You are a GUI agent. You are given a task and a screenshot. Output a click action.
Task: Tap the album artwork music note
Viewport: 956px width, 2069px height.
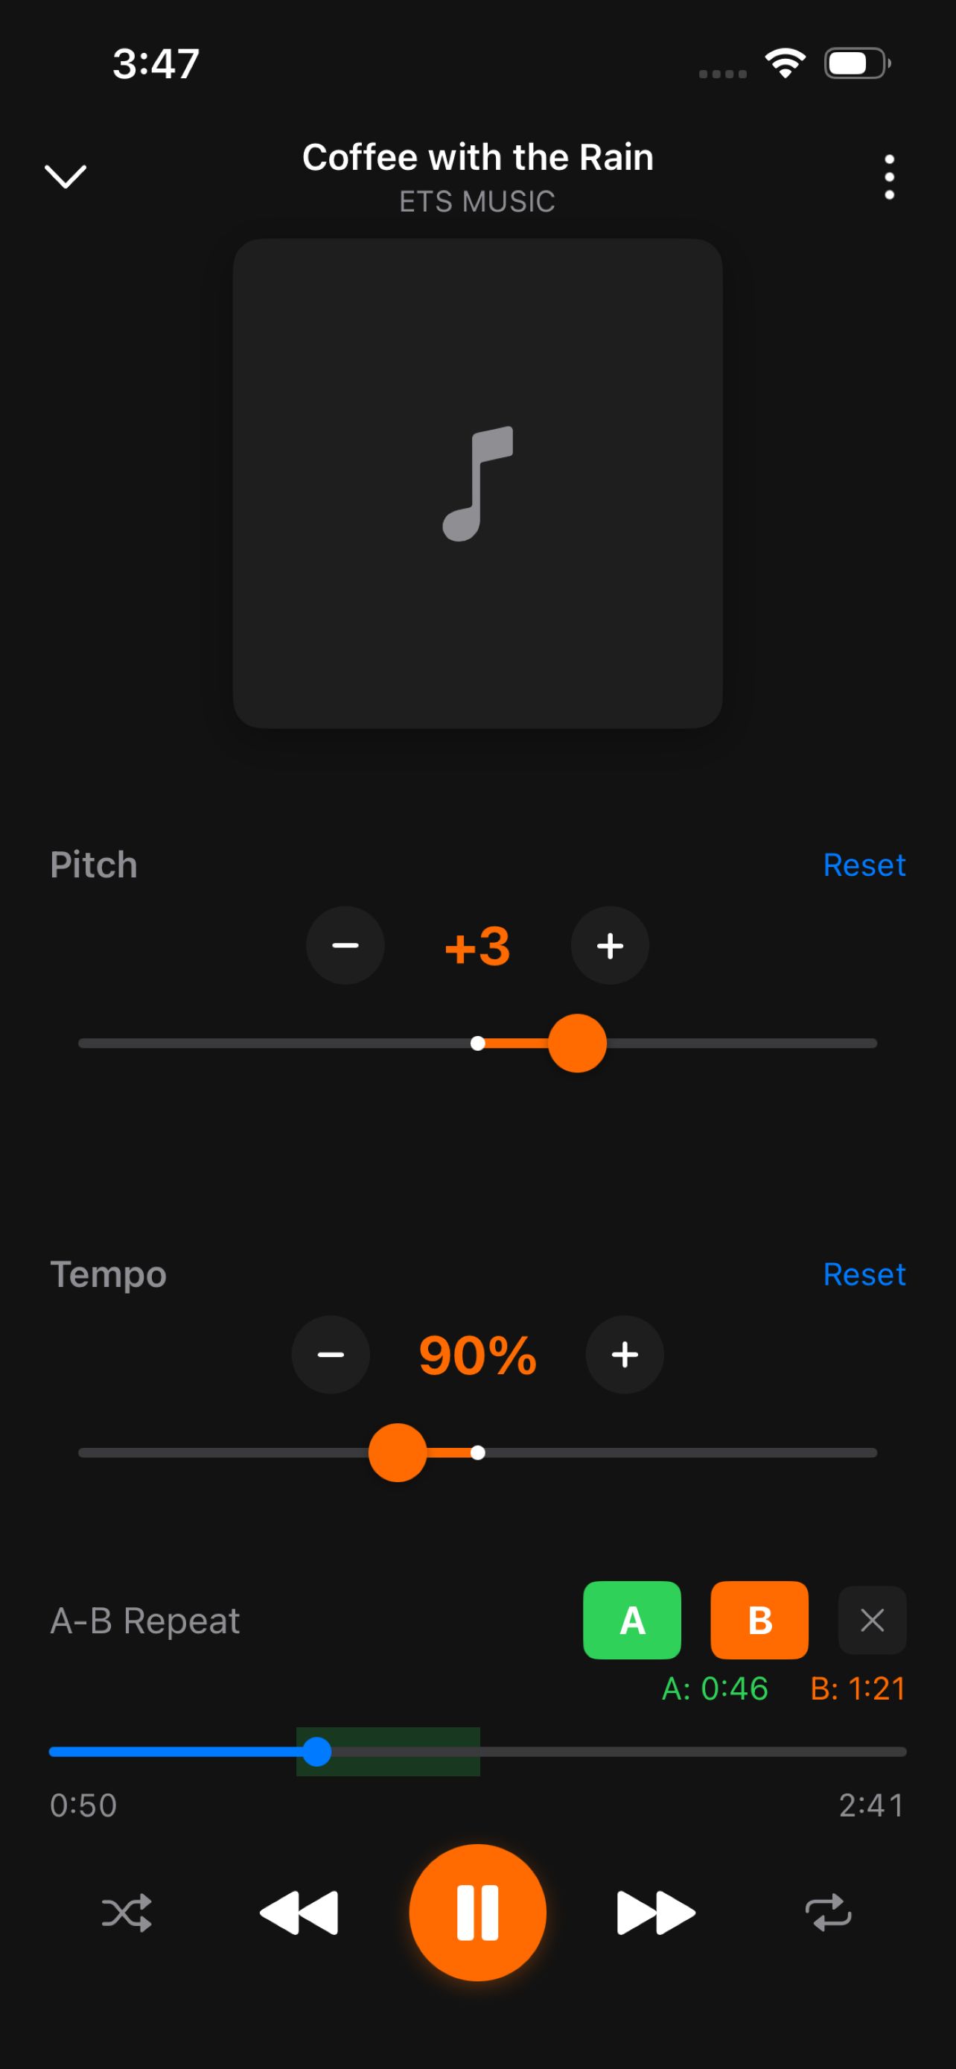(x=477, y=483)
